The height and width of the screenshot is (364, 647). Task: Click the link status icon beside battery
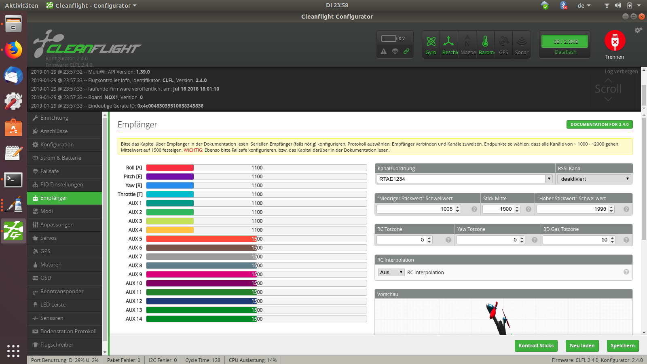tap(406, 51)
